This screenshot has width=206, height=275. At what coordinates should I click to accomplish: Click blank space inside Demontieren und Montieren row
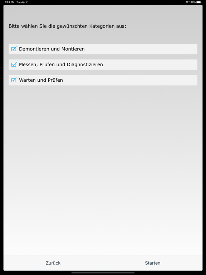140,49
